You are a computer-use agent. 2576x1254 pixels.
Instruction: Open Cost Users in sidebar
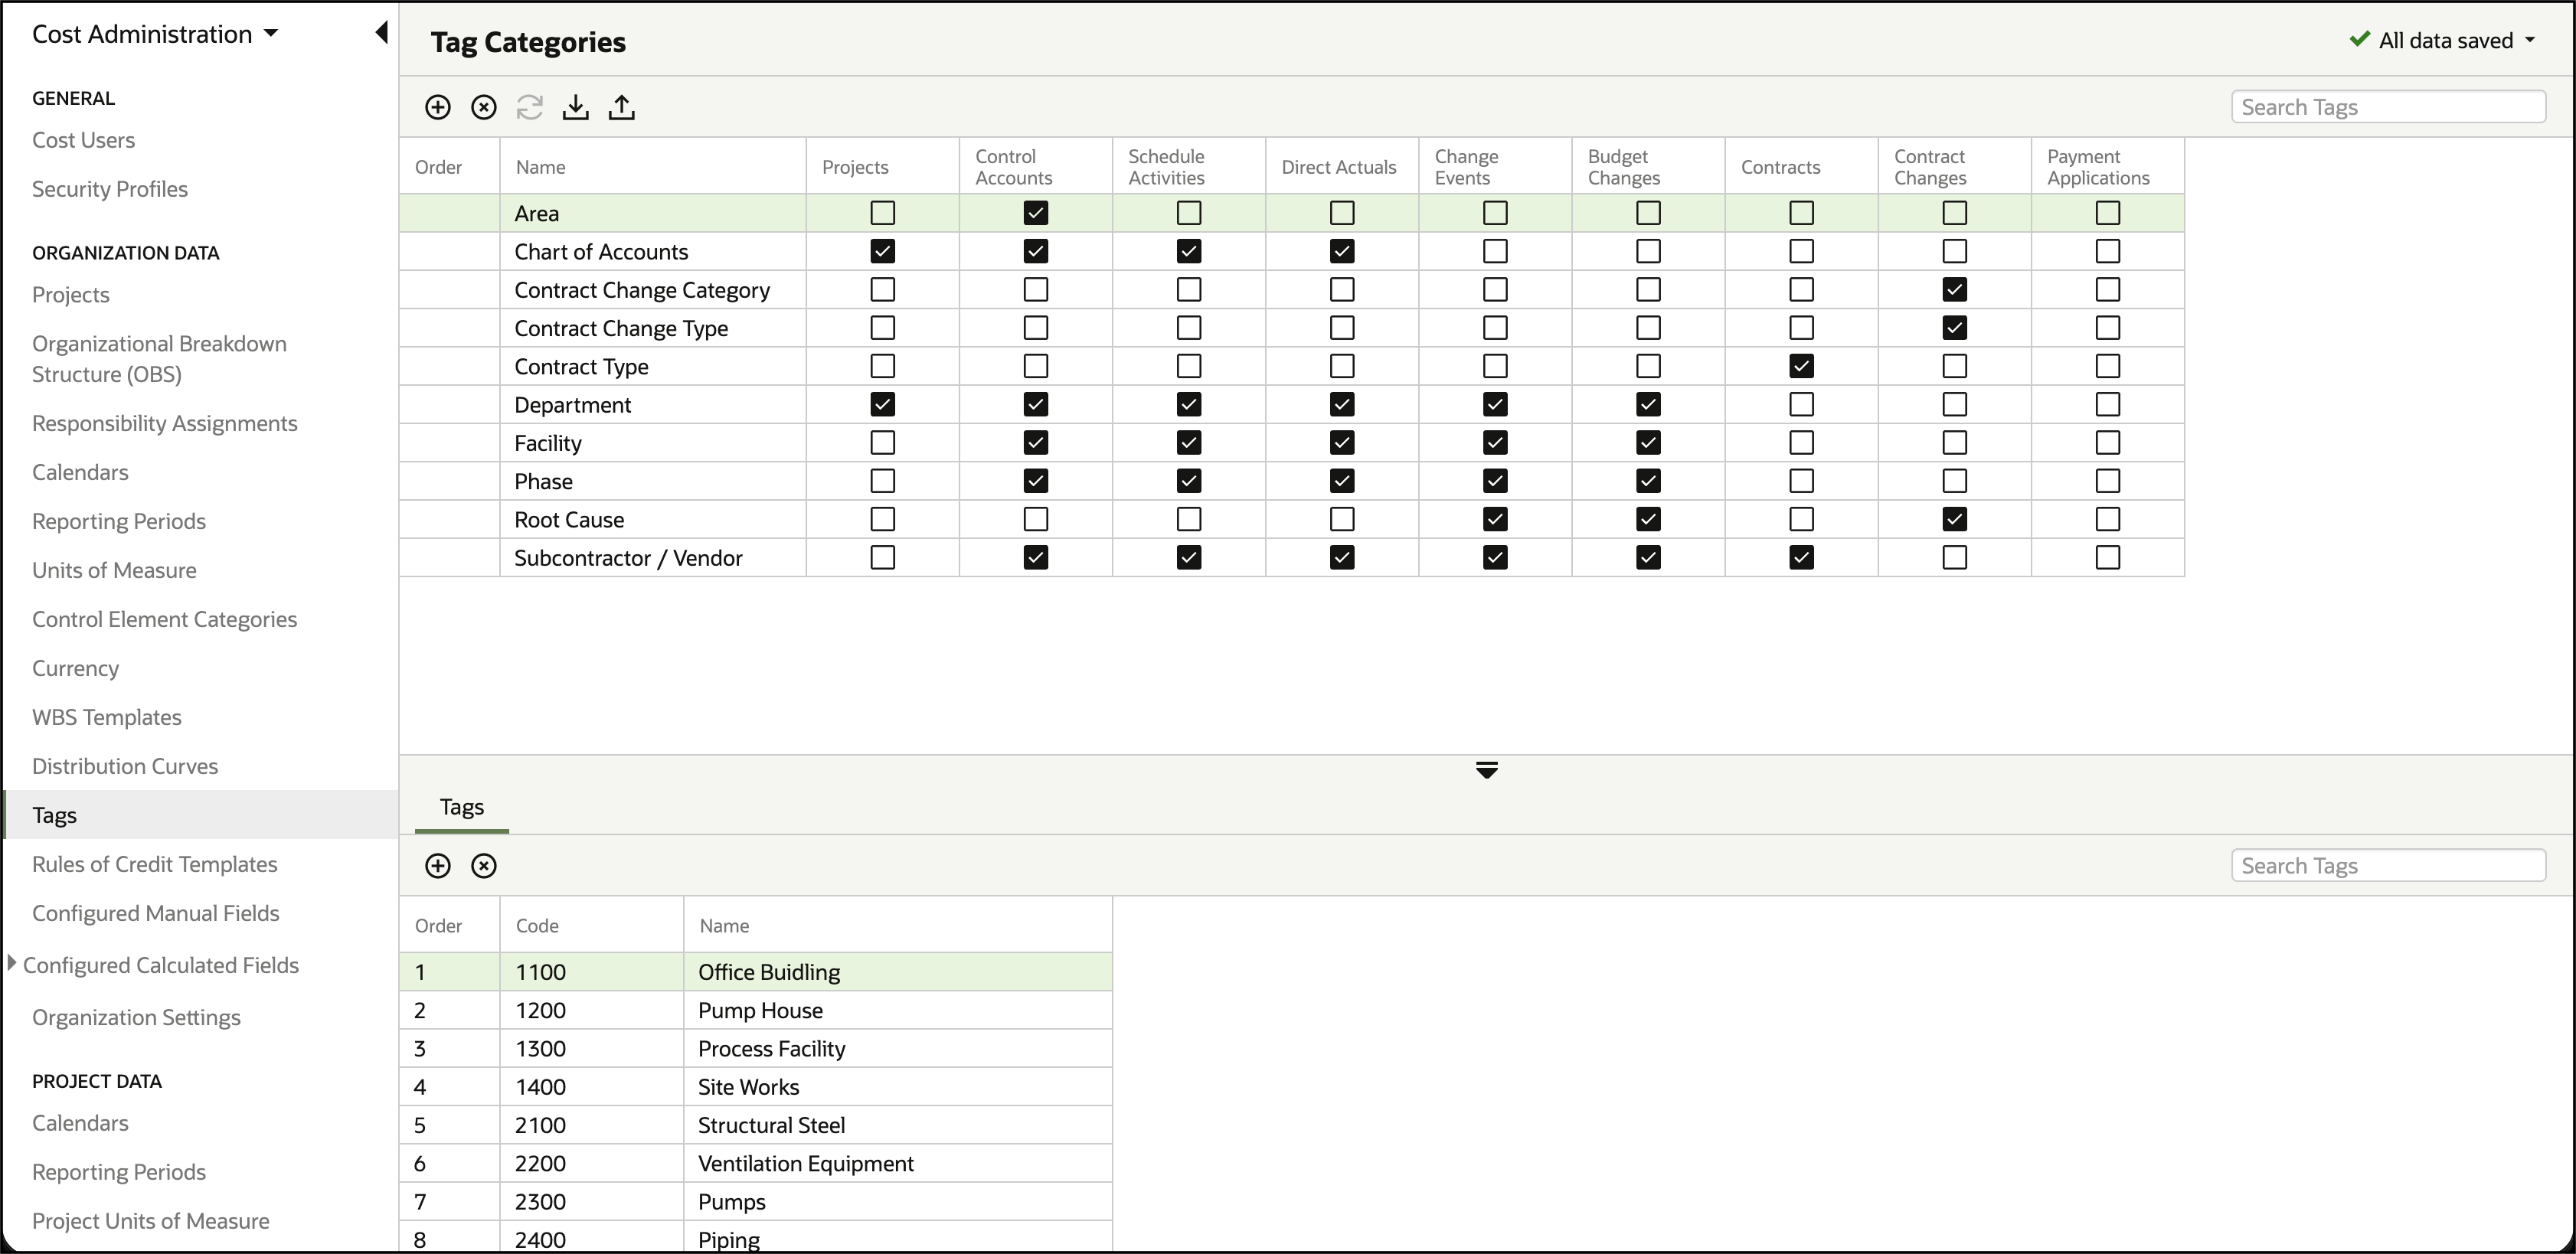click(84, 140)
